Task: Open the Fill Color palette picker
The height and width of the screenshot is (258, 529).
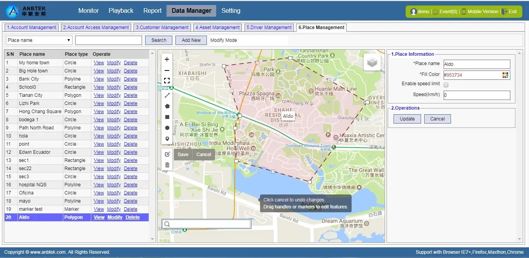Action: pyautogui.click(x=505, y=75)
